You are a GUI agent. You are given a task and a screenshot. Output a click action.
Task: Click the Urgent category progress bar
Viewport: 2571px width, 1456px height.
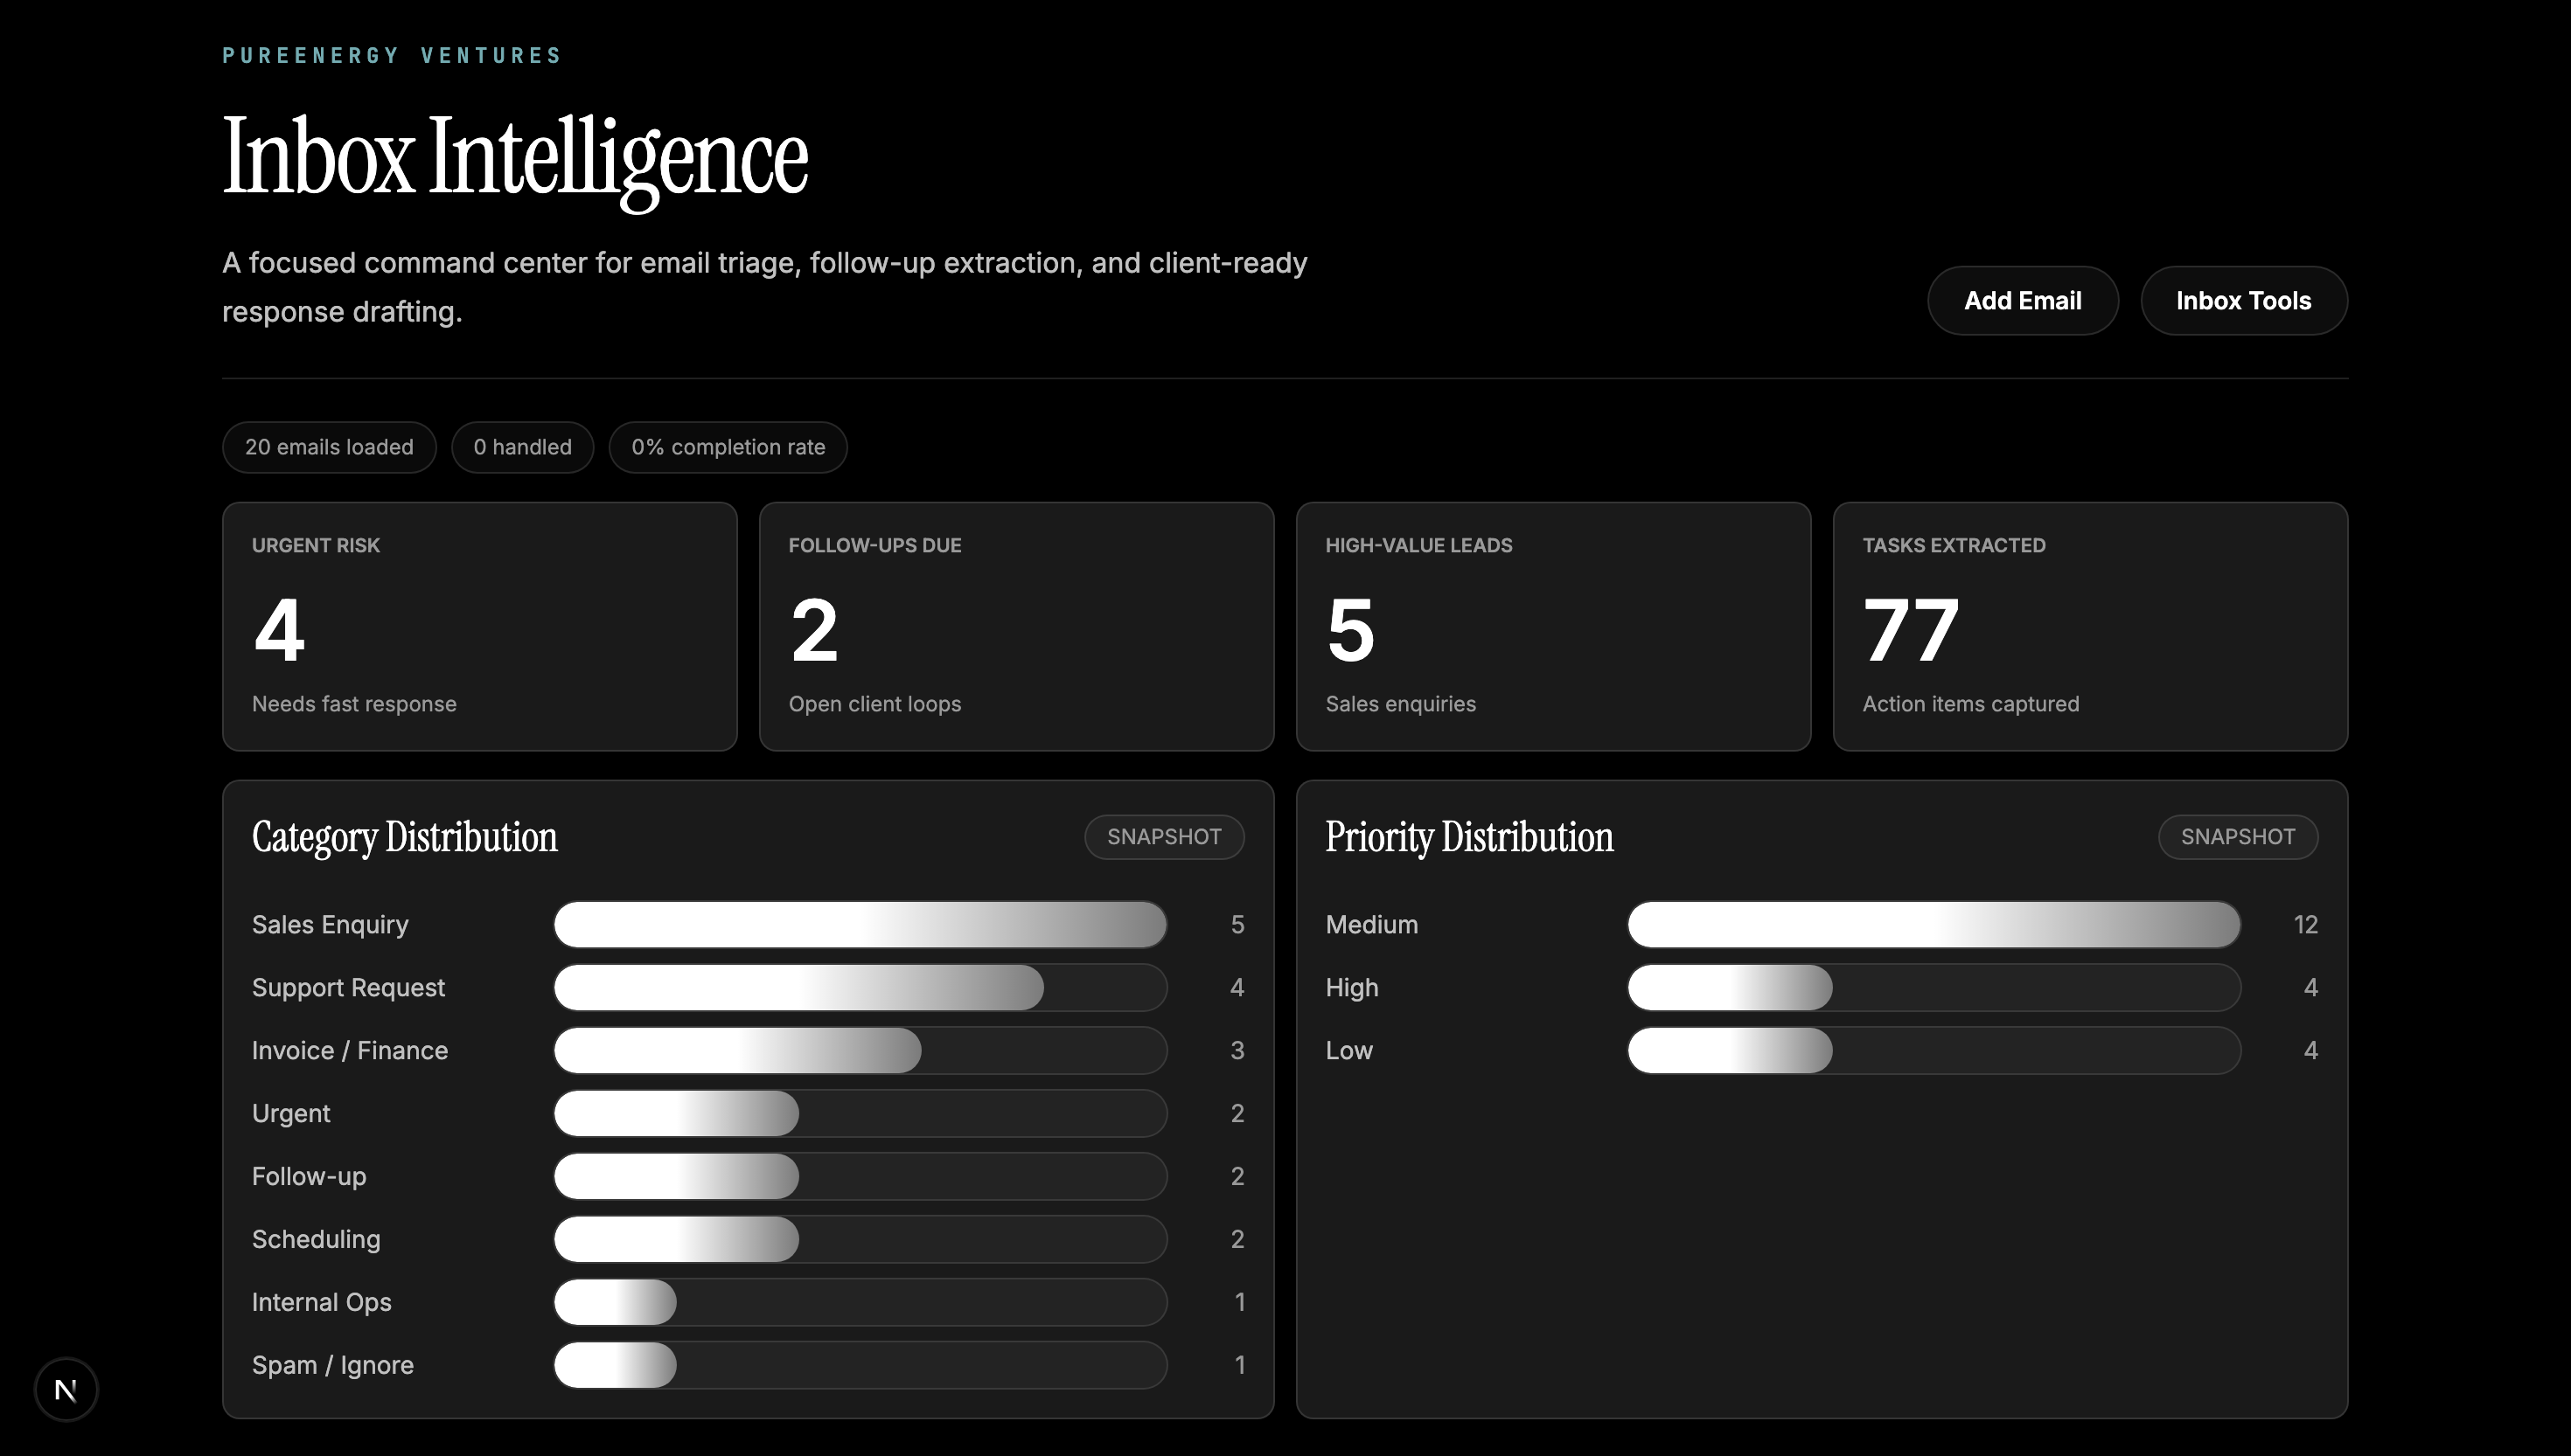(x=860, y=1114)
